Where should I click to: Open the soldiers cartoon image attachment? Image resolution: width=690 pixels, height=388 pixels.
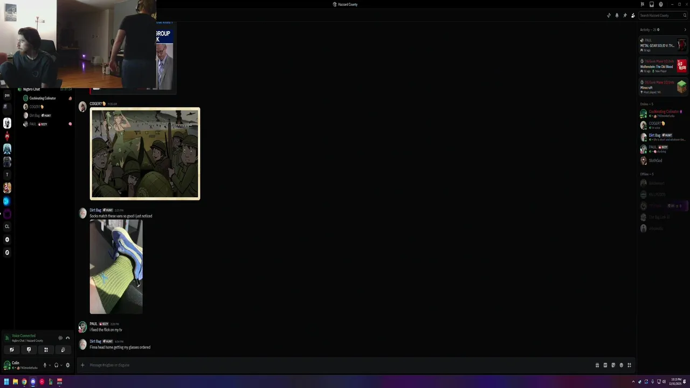pos(145,154)
